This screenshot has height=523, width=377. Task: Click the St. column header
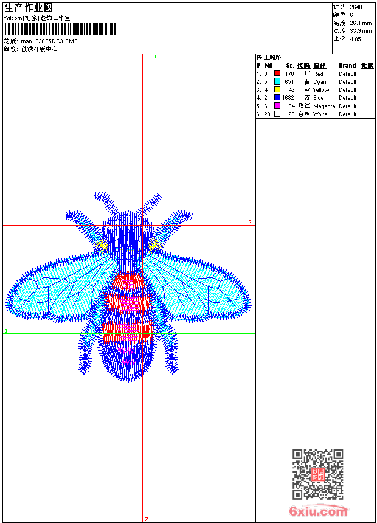click(290, 66)
